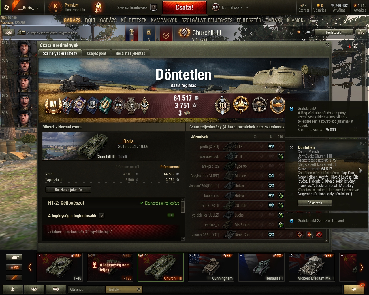This screenshot has height=295, width=369.
Task: Toggle the premium tank carousel filter
Action: point(14,277)
